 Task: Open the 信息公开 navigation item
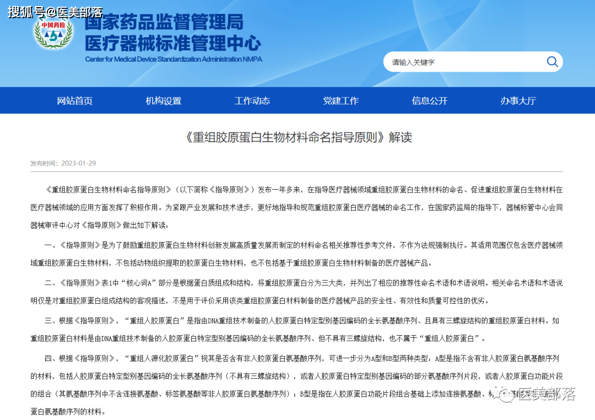(430, 100)
